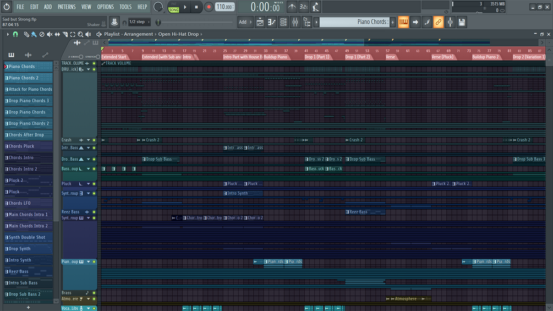Click the HELP menu
The height and width of the screenshot is (311, 553).
pos(142,7)
